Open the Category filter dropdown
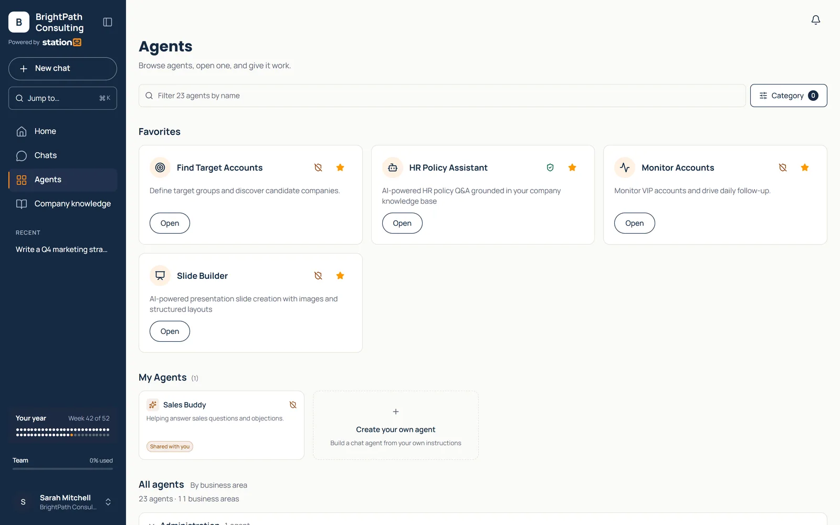This screenshot has height=525, width=840. pos(789,96)
